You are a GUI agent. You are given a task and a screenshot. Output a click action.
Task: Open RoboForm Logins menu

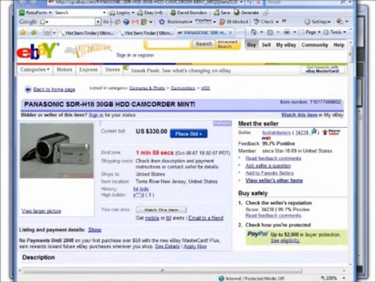tap(122, 13)
